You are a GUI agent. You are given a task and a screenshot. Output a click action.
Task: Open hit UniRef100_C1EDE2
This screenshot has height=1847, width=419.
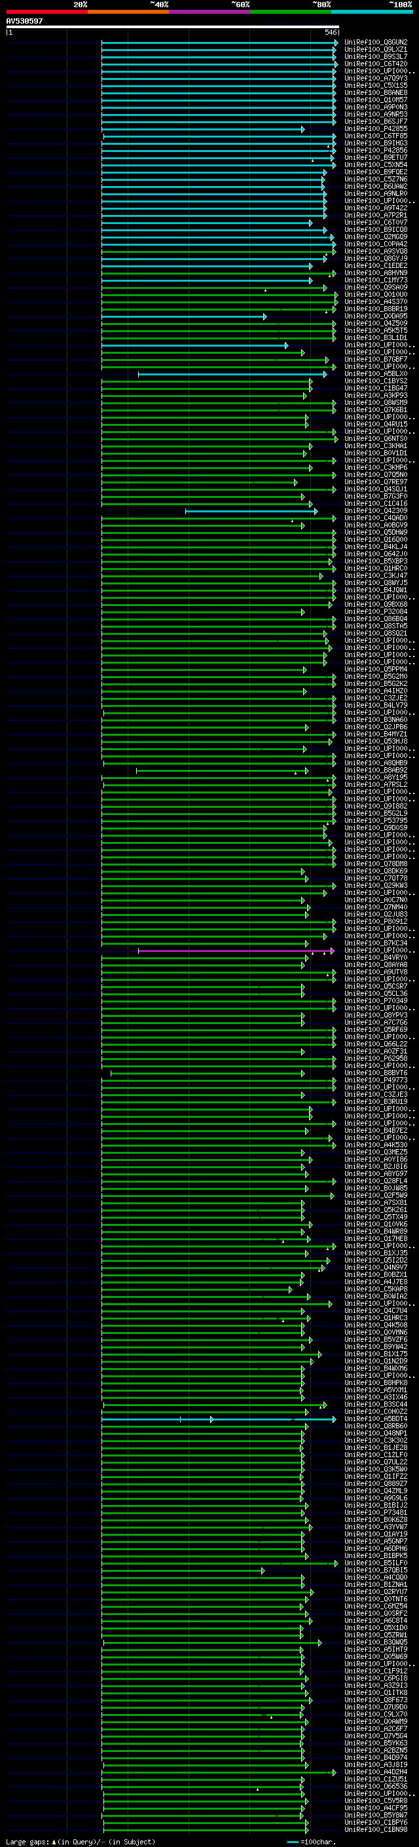(x=376, y=266)
